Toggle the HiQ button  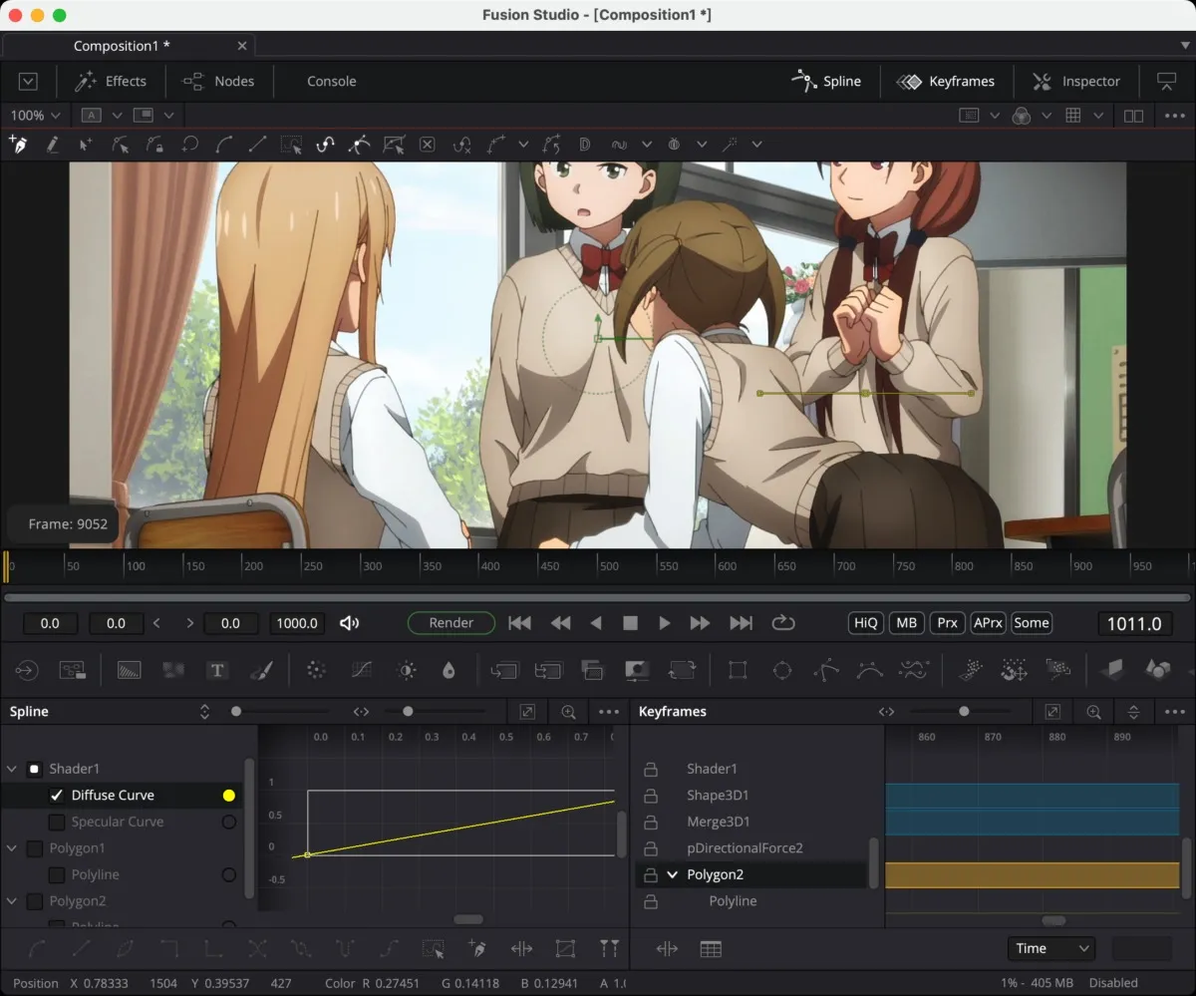coord(865,623)
